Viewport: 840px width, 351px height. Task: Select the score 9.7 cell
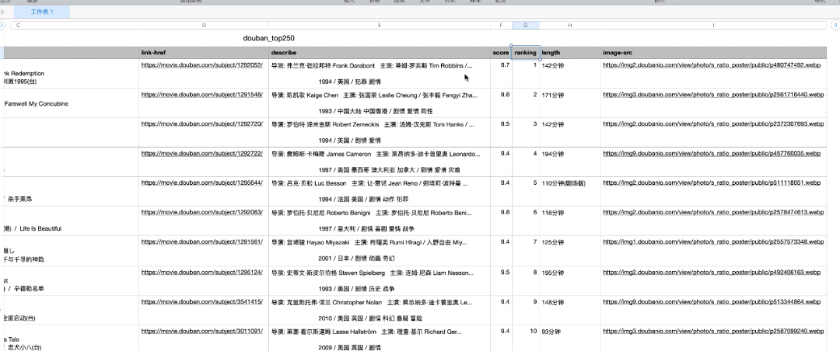pyautogui.click(x=502, y=73)
